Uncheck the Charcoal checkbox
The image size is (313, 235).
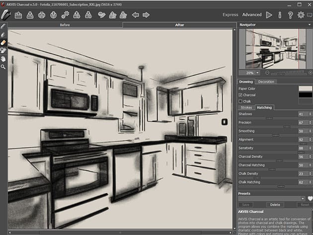pos(241,94)
